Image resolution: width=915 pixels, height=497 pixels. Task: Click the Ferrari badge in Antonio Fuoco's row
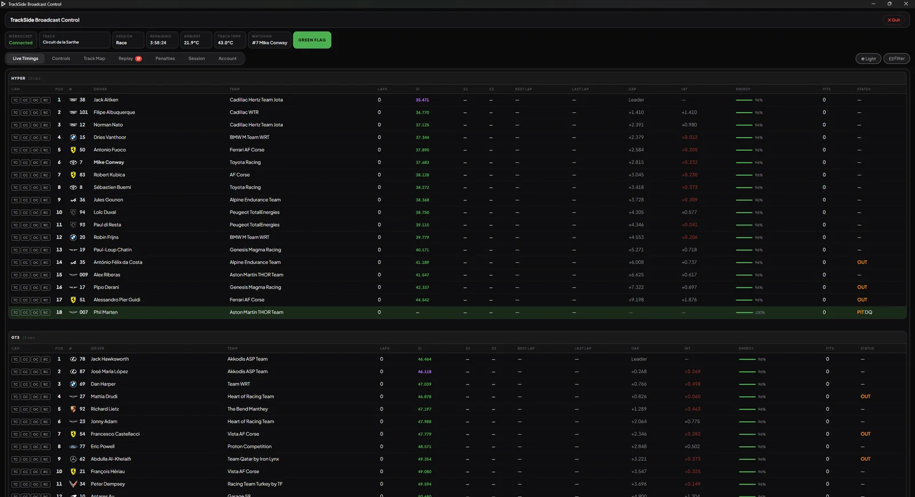[73, 150]
